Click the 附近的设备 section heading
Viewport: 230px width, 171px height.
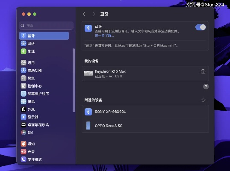coord(93,100)
